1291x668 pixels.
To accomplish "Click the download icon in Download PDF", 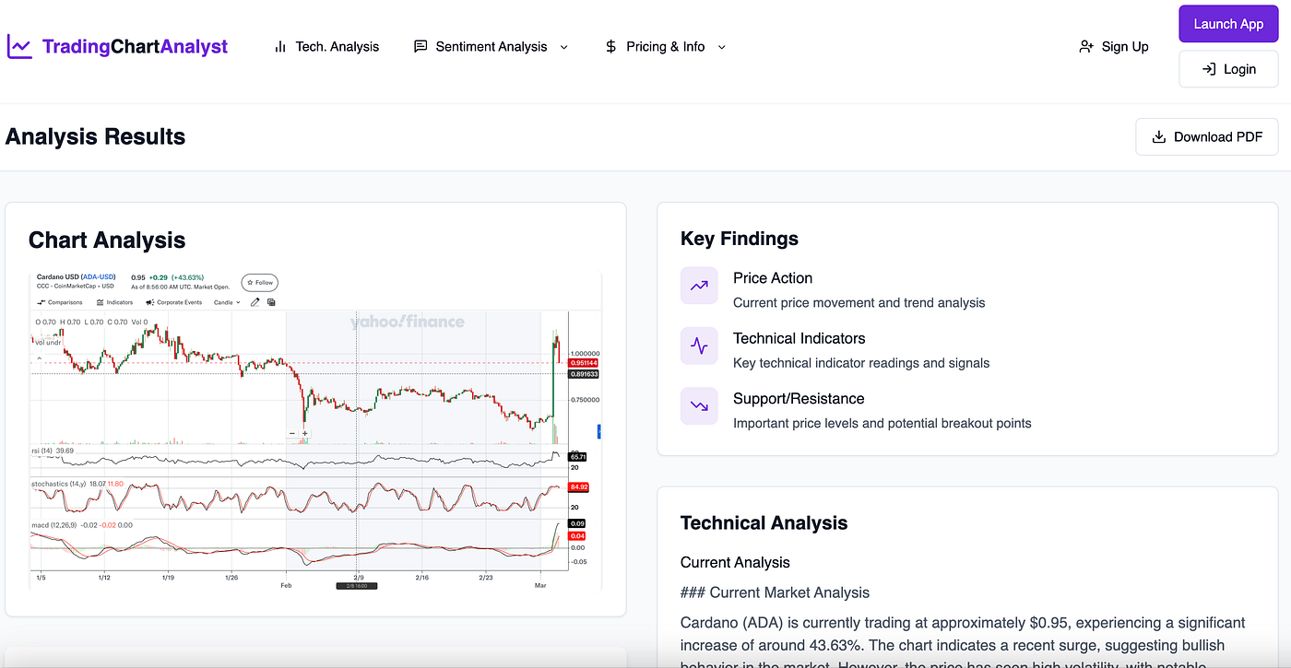I will click(x=1159, y=136).
